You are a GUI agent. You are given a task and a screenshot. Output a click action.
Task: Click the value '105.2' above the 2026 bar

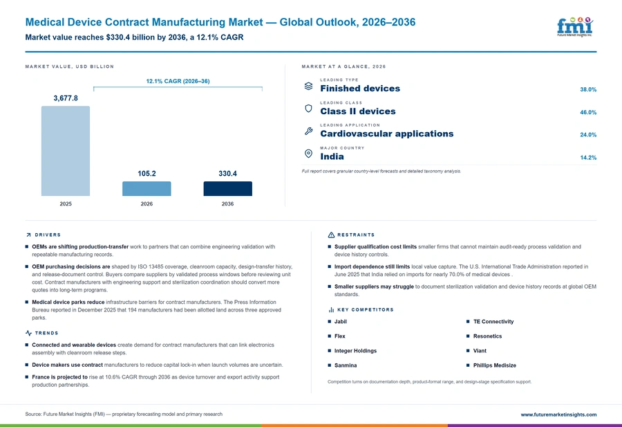point(147,174)
